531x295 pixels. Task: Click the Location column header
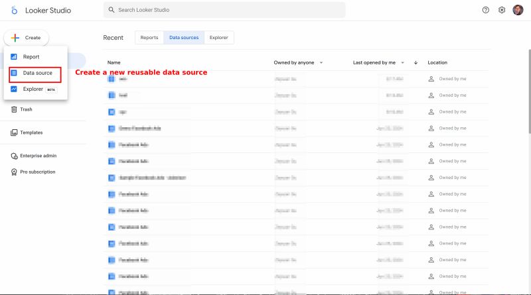437,62
